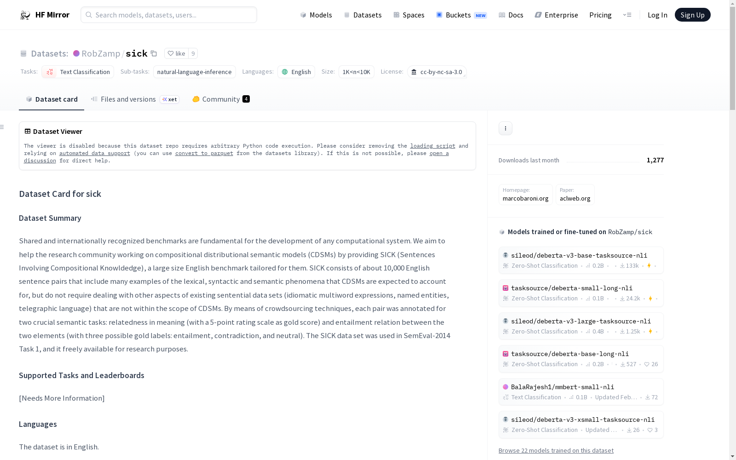The image size is (736, 460).
Task: Click the Dataset Viewer table icon
Action: pyautogui.click(x=28, y=131)
